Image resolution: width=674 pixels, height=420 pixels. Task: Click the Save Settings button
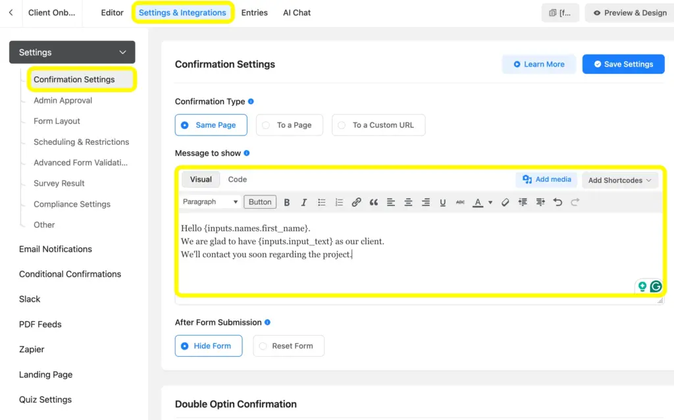coord(623,64)
